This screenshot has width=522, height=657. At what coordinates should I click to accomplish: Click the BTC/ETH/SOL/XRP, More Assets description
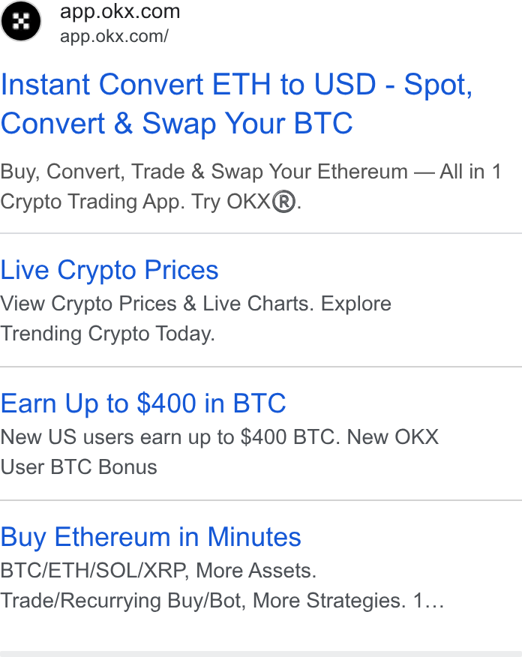click(158, 571)
